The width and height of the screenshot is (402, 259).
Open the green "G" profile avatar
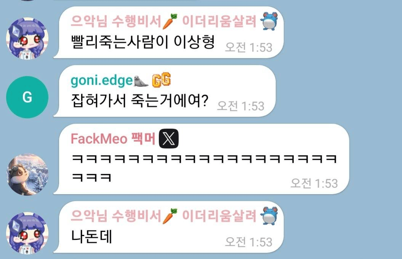click(x=27, y=97)
